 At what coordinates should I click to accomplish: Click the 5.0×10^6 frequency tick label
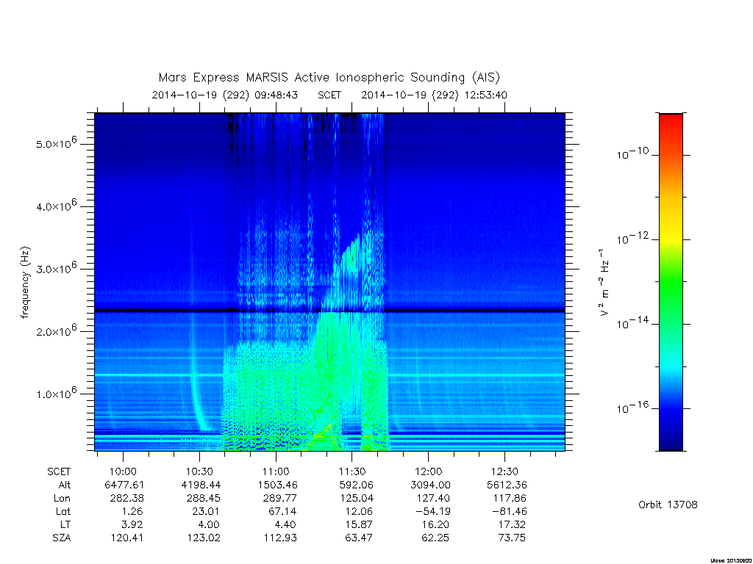point(56,142)
